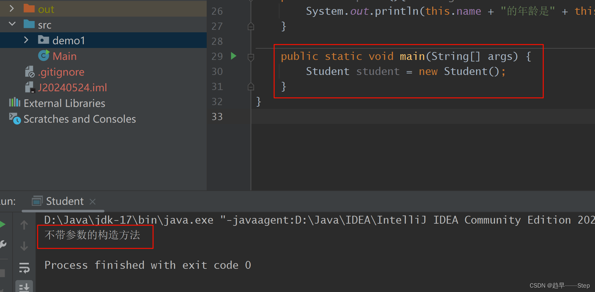Toggle scroll to end of console
Viewport: 595px width, 292px height.
(x=24, y=287)
